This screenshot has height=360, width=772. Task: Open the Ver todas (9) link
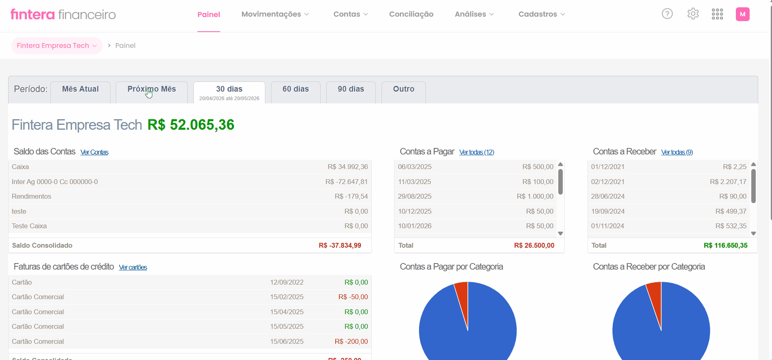[x=677, y=152]
